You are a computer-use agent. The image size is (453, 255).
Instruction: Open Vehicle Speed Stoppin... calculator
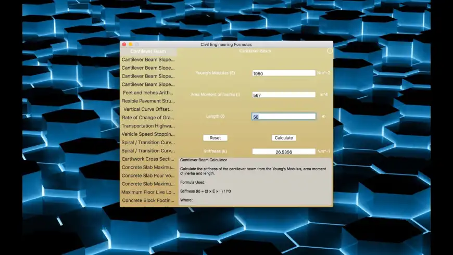pyautogui.click(x=148, y=134)
